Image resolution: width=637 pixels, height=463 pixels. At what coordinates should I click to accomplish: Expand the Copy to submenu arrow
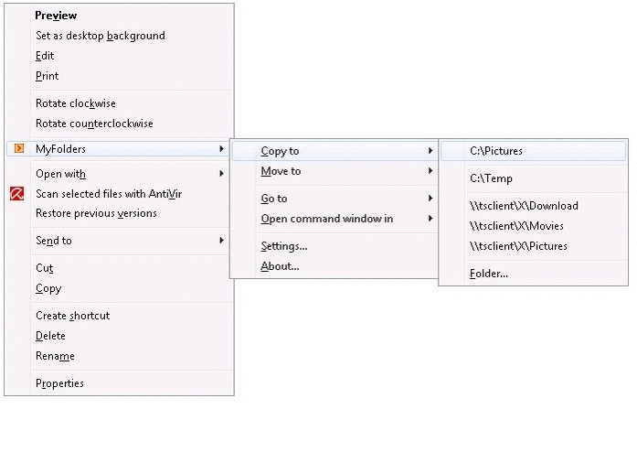tap(430, 151)
